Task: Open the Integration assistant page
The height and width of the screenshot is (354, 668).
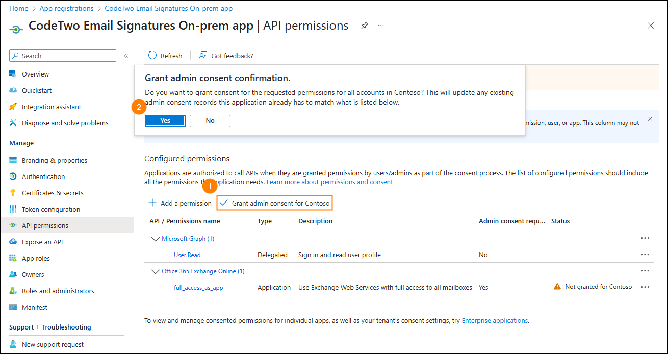Action: 51,107
